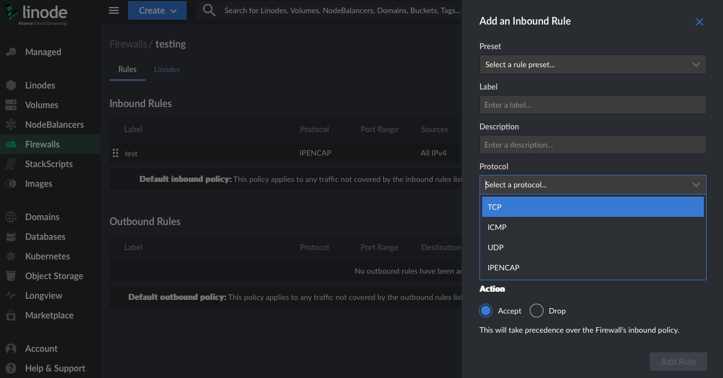
Task: Click the test rule label cell
Action: (131, 153)
